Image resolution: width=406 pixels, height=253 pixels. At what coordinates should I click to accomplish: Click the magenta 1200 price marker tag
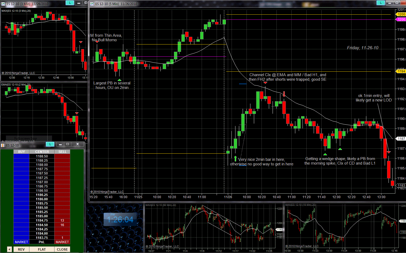(x=401, y=19)
